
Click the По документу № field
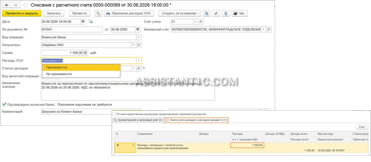click(72, 30)
